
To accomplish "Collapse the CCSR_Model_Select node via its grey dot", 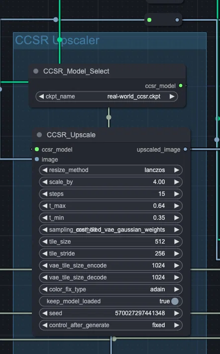I will point(36,71).
